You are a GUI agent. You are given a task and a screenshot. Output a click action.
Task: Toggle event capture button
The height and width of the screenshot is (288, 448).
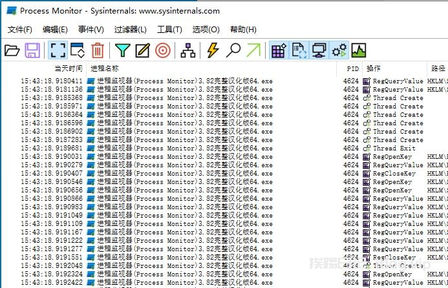(x=58, y=50)
